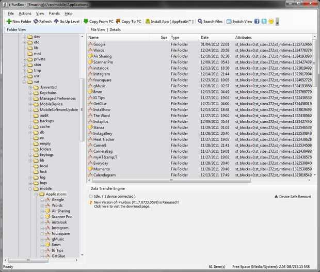Click the 61 Item(s) status bar entry
This screenshot has height=272, width=320.
coord(217,266)
